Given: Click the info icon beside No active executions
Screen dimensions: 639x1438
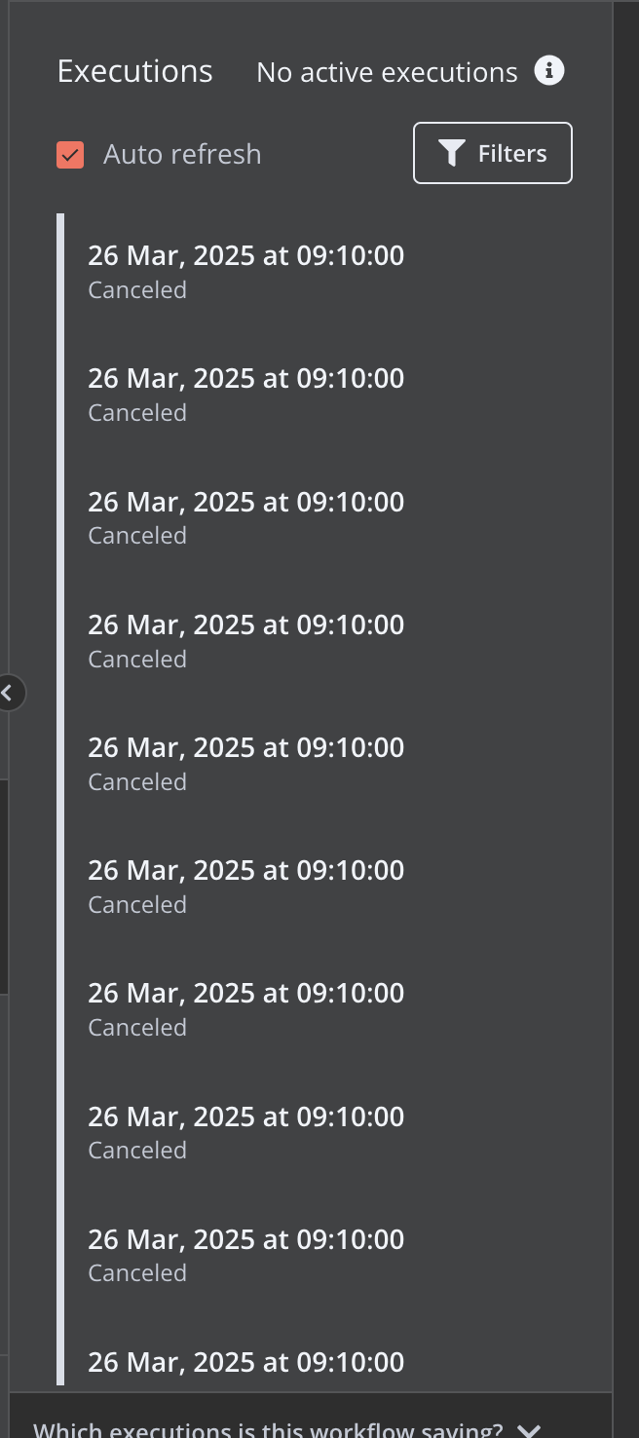Looking at the screenshot, I should (549, 71).
